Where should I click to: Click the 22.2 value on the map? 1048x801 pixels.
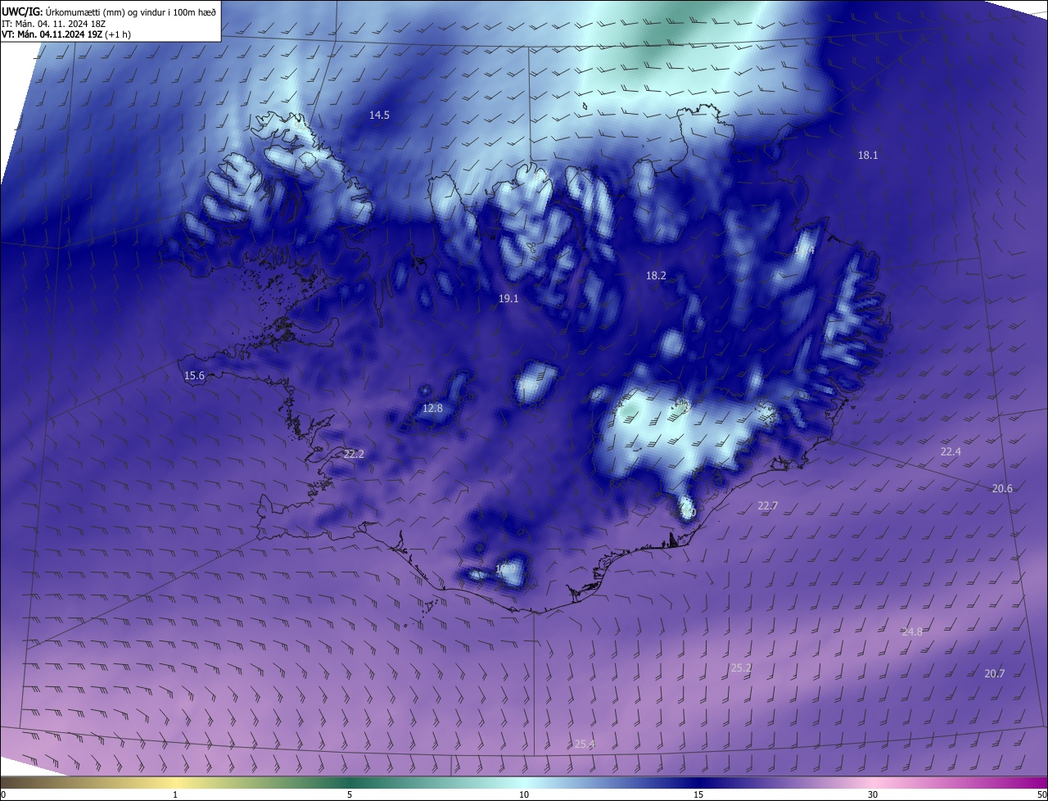[354, 454]
